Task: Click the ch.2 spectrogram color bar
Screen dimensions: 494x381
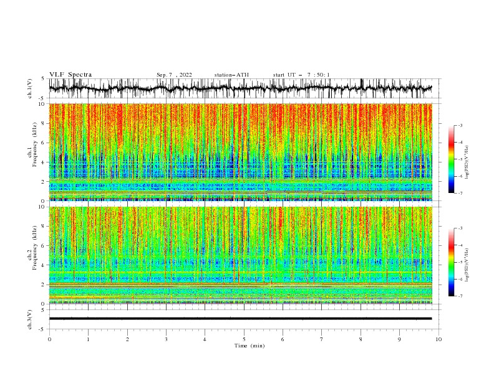Action: coord(452,262)
